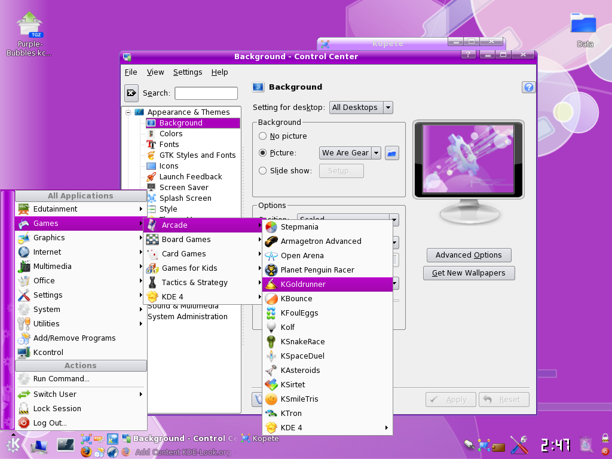612x459 pixels.
Task: Open the Settings menu in Control Center
Action: (188, 72)
